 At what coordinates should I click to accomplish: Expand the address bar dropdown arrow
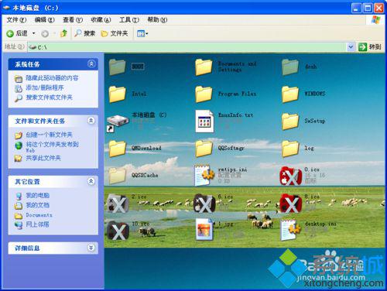(351, 47)
